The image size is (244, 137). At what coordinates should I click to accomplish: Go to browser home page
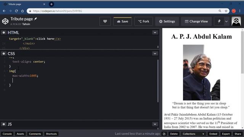coord(22,11)
